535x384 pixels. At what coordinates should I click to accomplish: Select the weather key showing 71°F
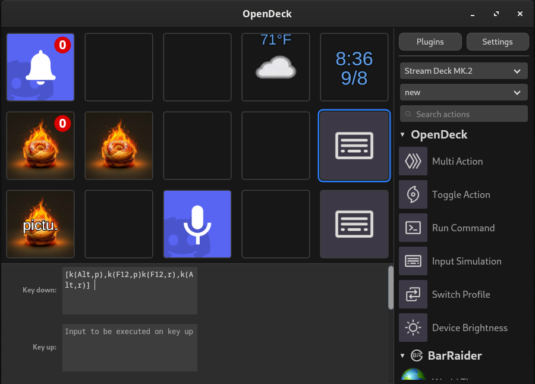pyautogui.click(x=276, y=67)
